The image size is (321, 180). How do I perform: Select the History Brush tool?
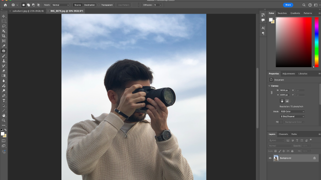tap(4, 66)
